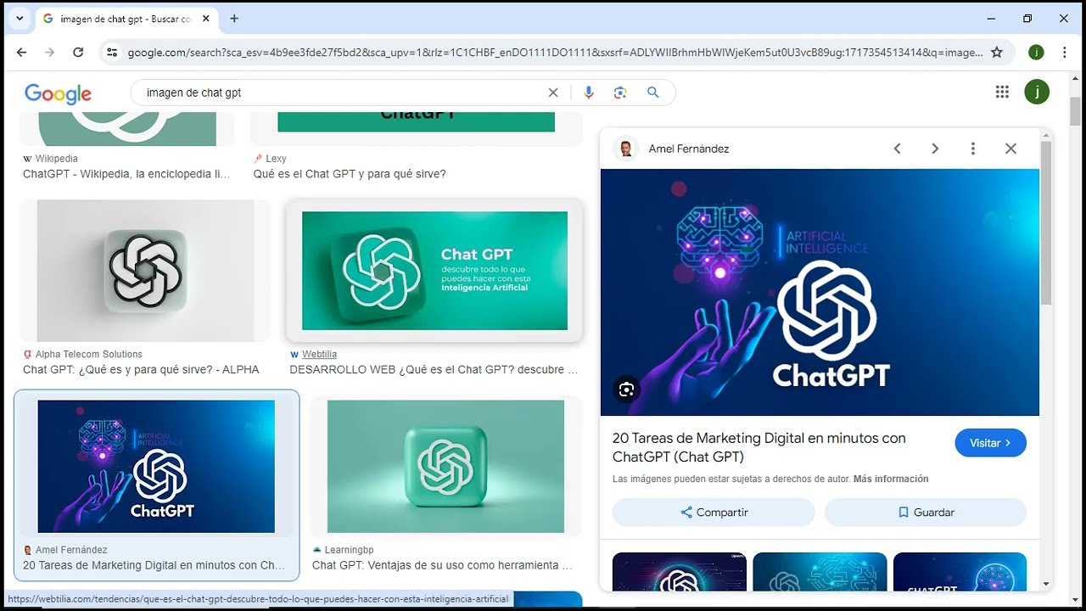The height and width of the screenshot is (611, 1086).
Task: Search by image with Lens icon
Action: tap(620, 92)
